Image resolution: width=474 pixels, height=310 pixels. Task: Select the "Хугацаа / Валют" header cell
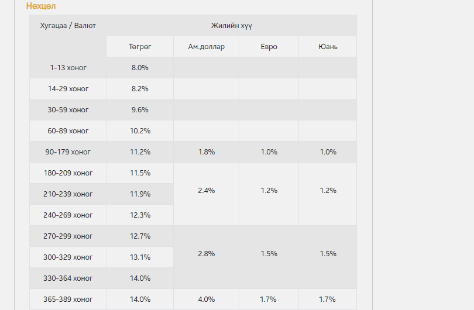tap(68, 26)
